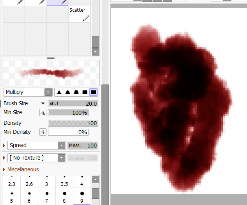Click the Min Density 0% field
This screenshot has height=205, width=247.
pos(68,132)
